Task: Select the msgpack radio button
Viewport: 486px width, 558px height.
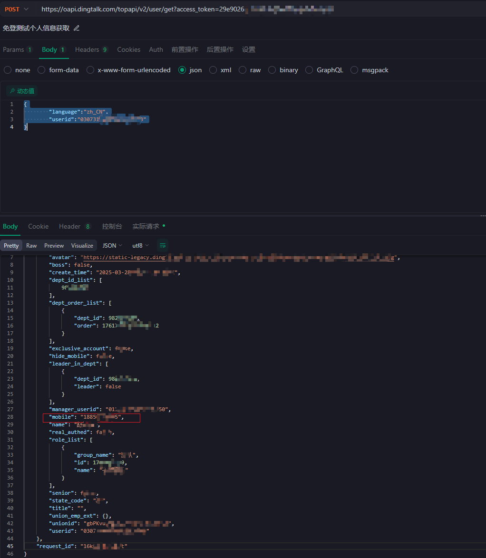Action: pos(354,70)
